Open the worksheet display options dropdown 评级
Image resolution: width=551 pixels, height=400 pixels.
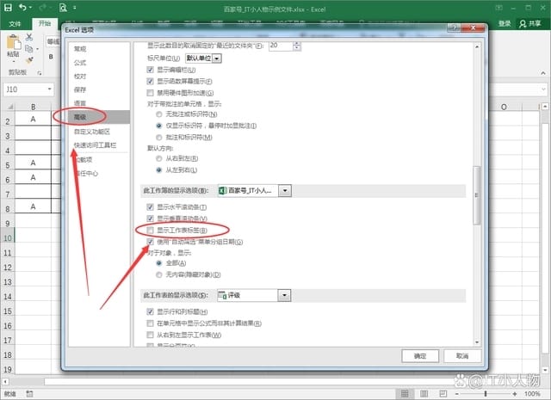click(284, 295)
